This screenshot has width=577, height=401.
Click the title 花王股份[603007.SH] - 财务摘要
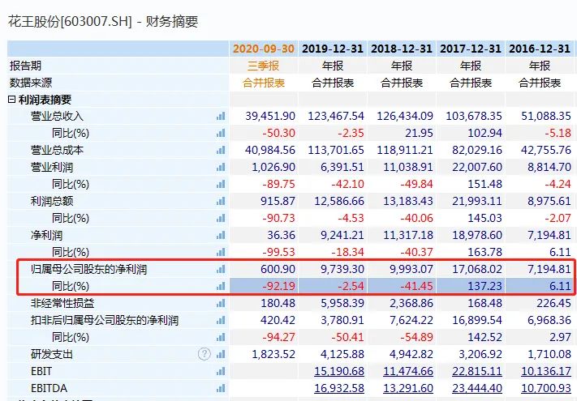(103, 21)
